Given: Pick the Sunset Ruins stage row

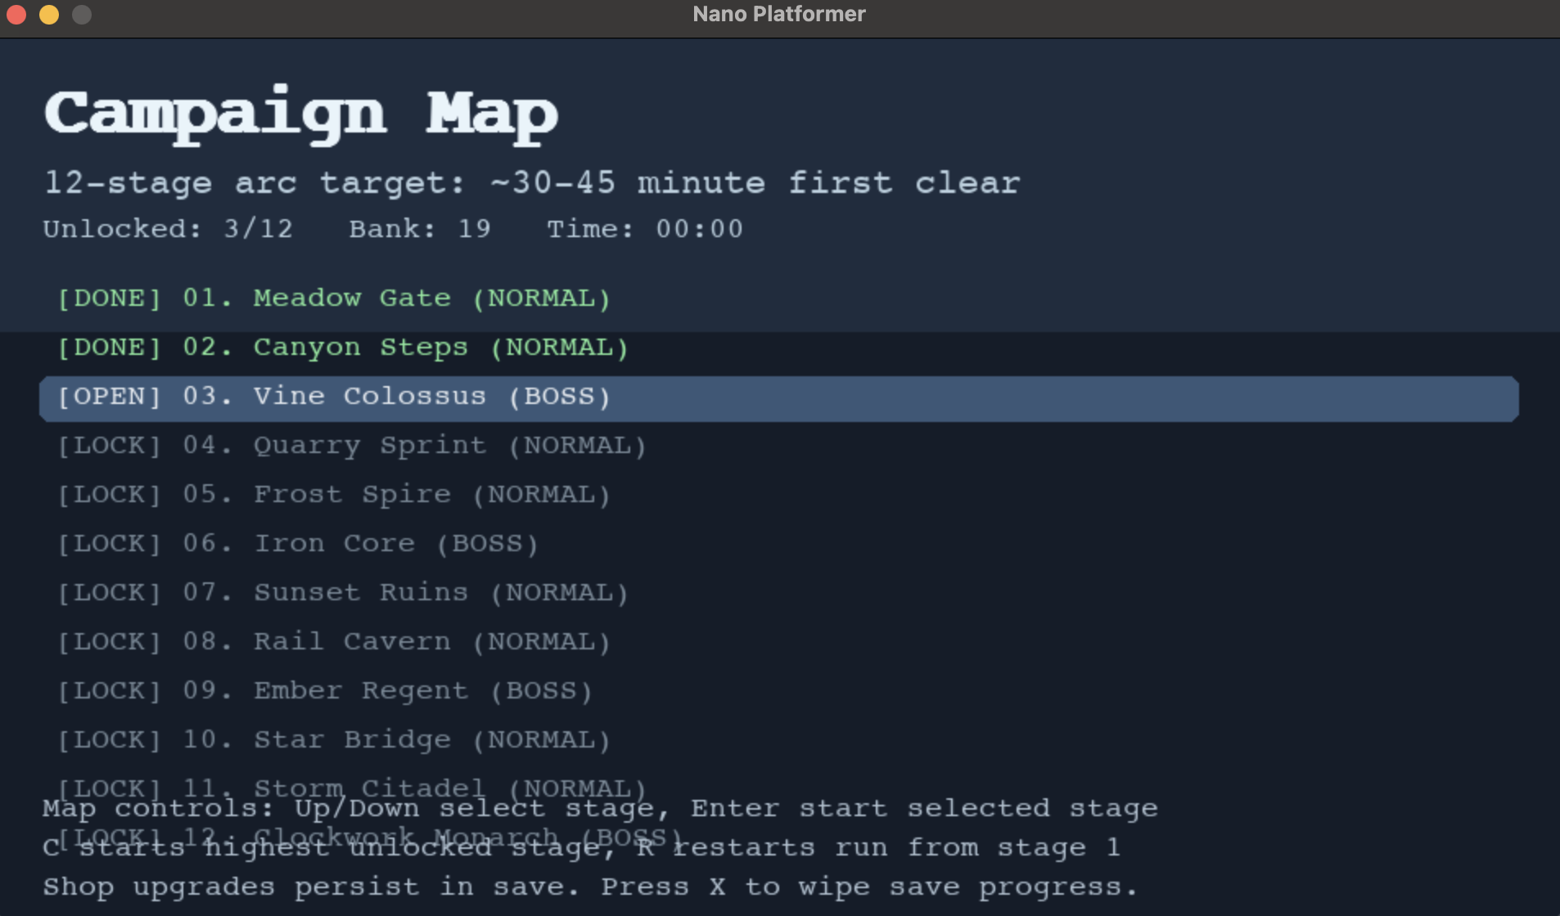Looking at the screenshot, I should pos(342,593).
